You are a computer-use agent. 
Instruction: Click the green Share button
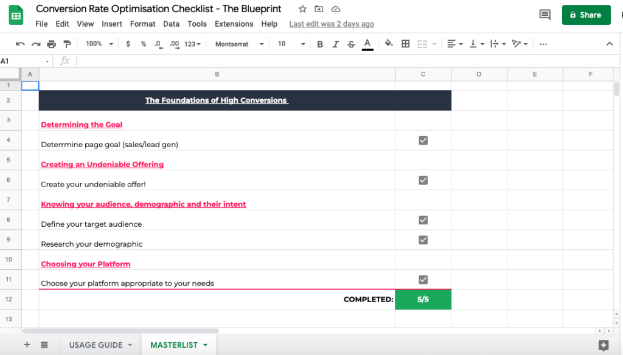(x=586, y=15)
